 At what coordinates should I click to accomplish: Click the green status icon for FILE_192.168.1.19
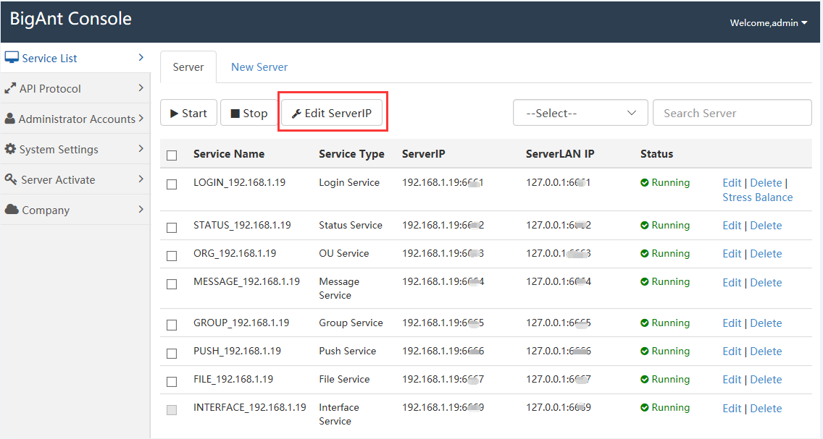(x=645, y=380)
